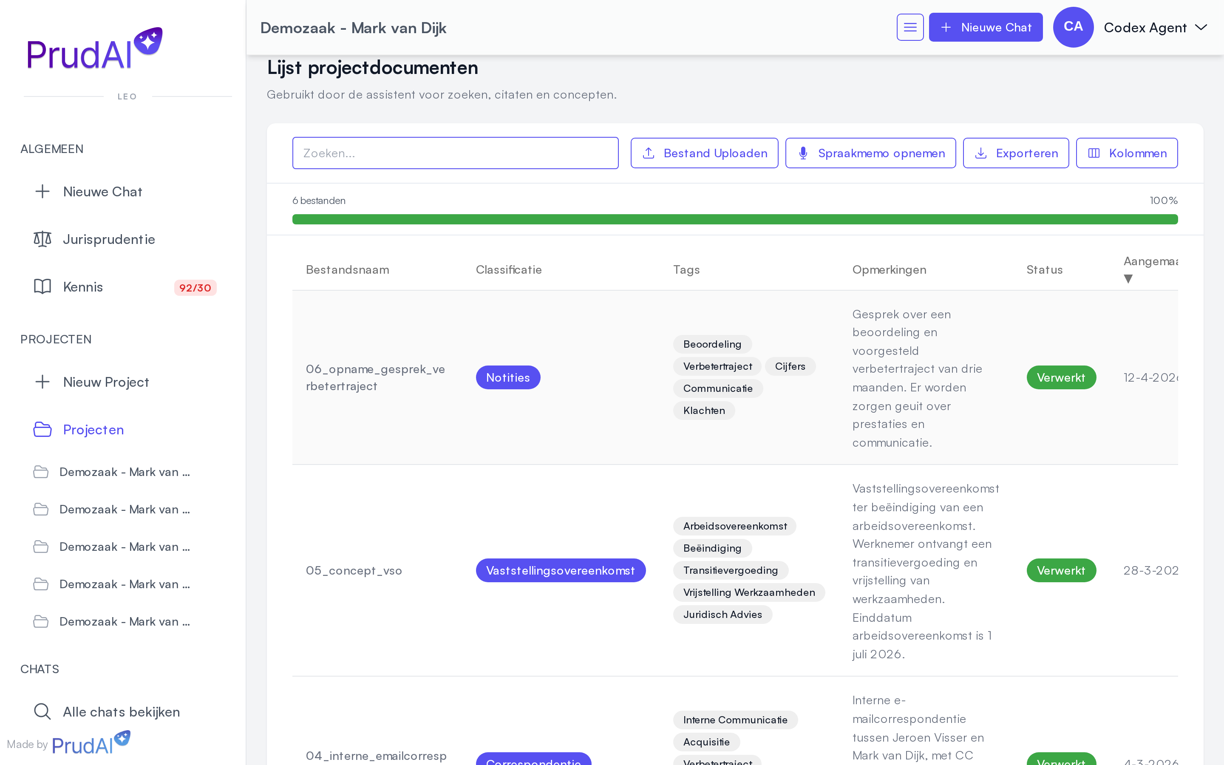The width and height of the screenshot is (1224, 765).
Task: Click the Zoeken search field
Action: coord(455,153)
